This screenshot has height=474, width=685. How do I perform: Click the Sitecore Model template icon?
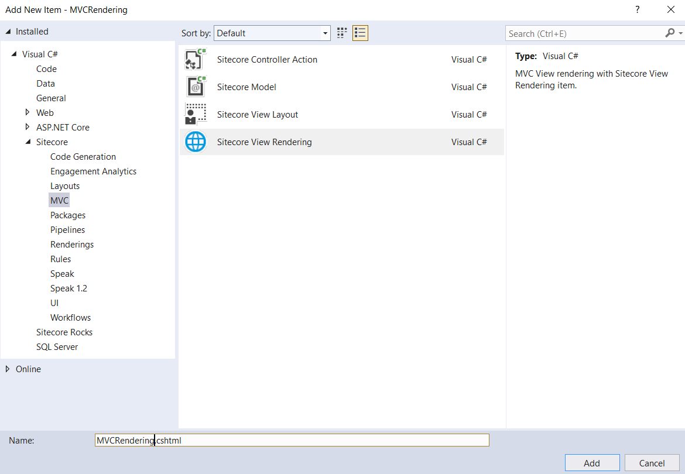pos(196,87)
